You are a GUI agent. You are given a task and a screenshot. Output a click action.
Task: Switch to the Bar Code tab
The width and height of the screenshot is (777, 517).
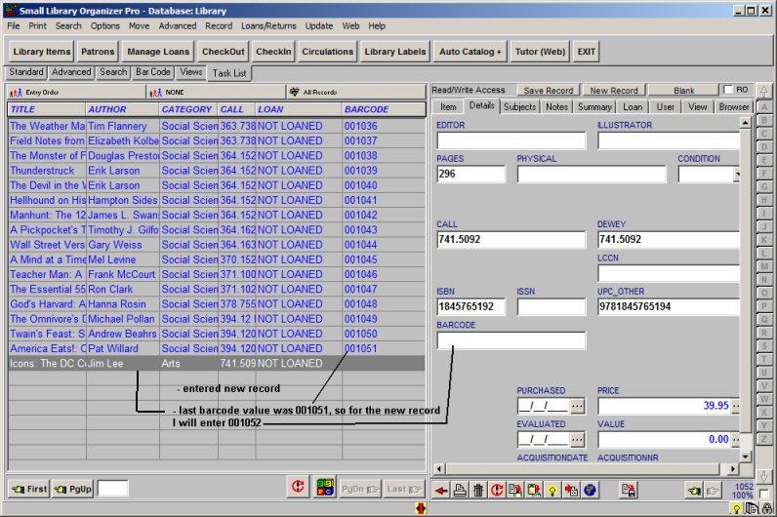tap(153, 72)
